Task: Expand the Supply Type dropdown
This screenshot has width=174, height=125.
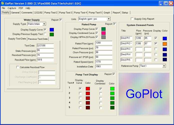Action: click(x=44, y=24)
